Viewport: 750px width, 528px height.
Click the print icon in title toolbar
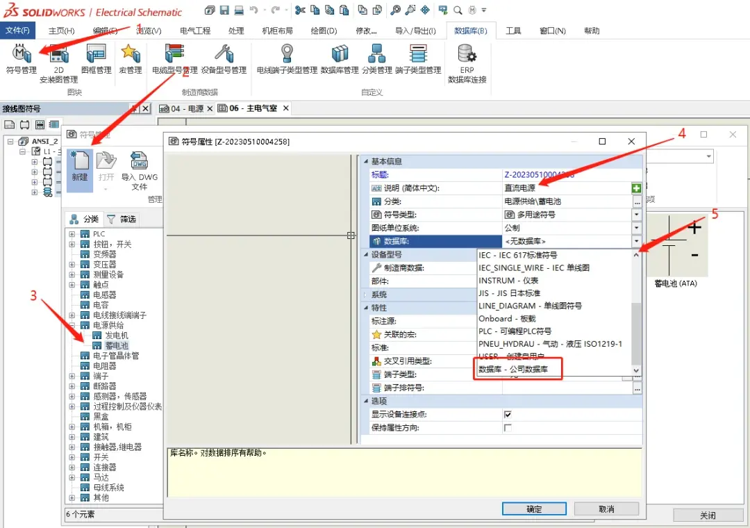[x=239, y=10]
